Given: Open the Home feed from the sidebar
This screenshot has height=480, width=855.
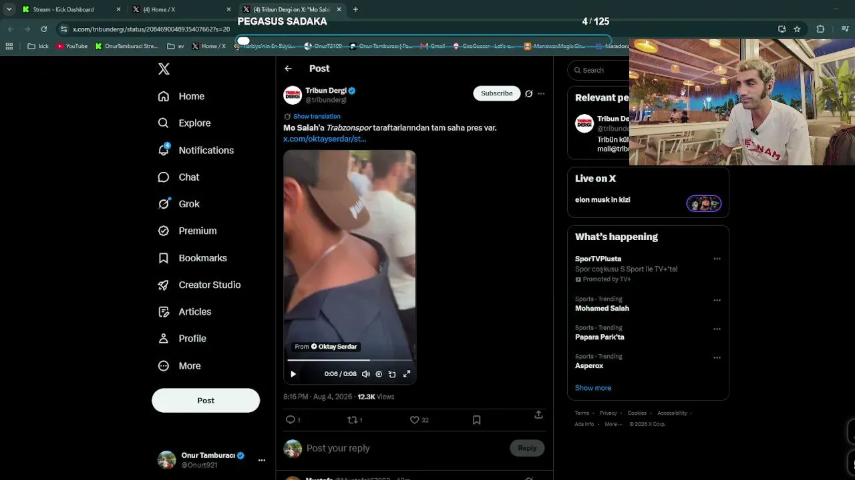Looking at the screenshot, I should point(181,96).
